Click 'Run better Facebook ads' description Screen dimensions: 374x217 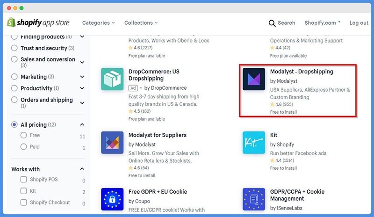tap(298, 153)
